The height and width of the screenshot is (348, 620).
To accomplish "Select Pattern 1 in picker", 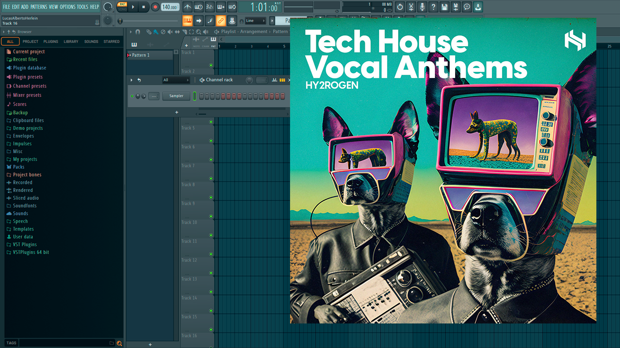I will [150, 55].
